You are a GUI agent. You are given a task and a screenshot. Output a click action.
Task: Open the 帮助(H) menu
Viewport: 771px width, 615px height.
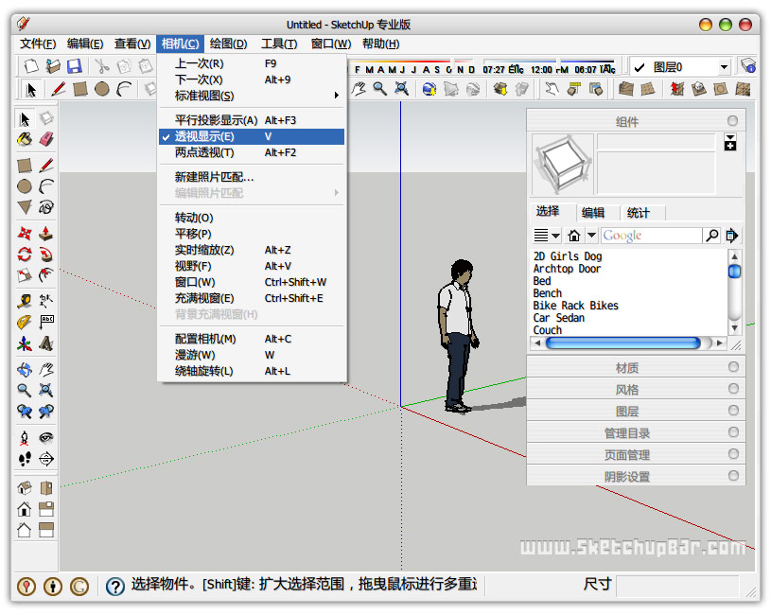(381, 44)
